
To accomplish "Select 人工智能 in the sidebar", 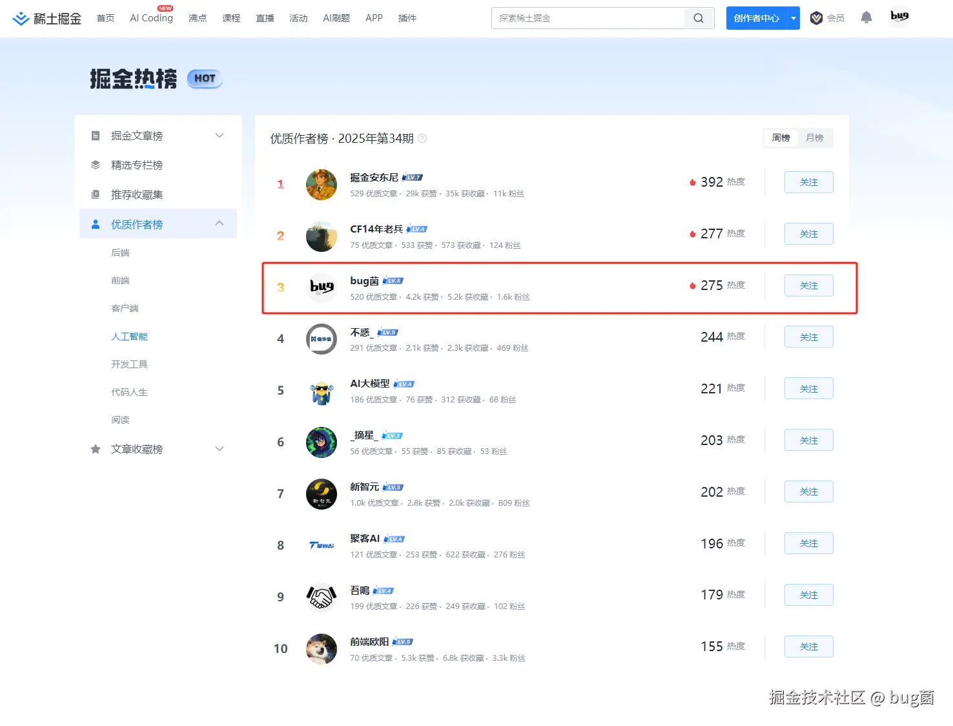I will [x=128, y=336].
